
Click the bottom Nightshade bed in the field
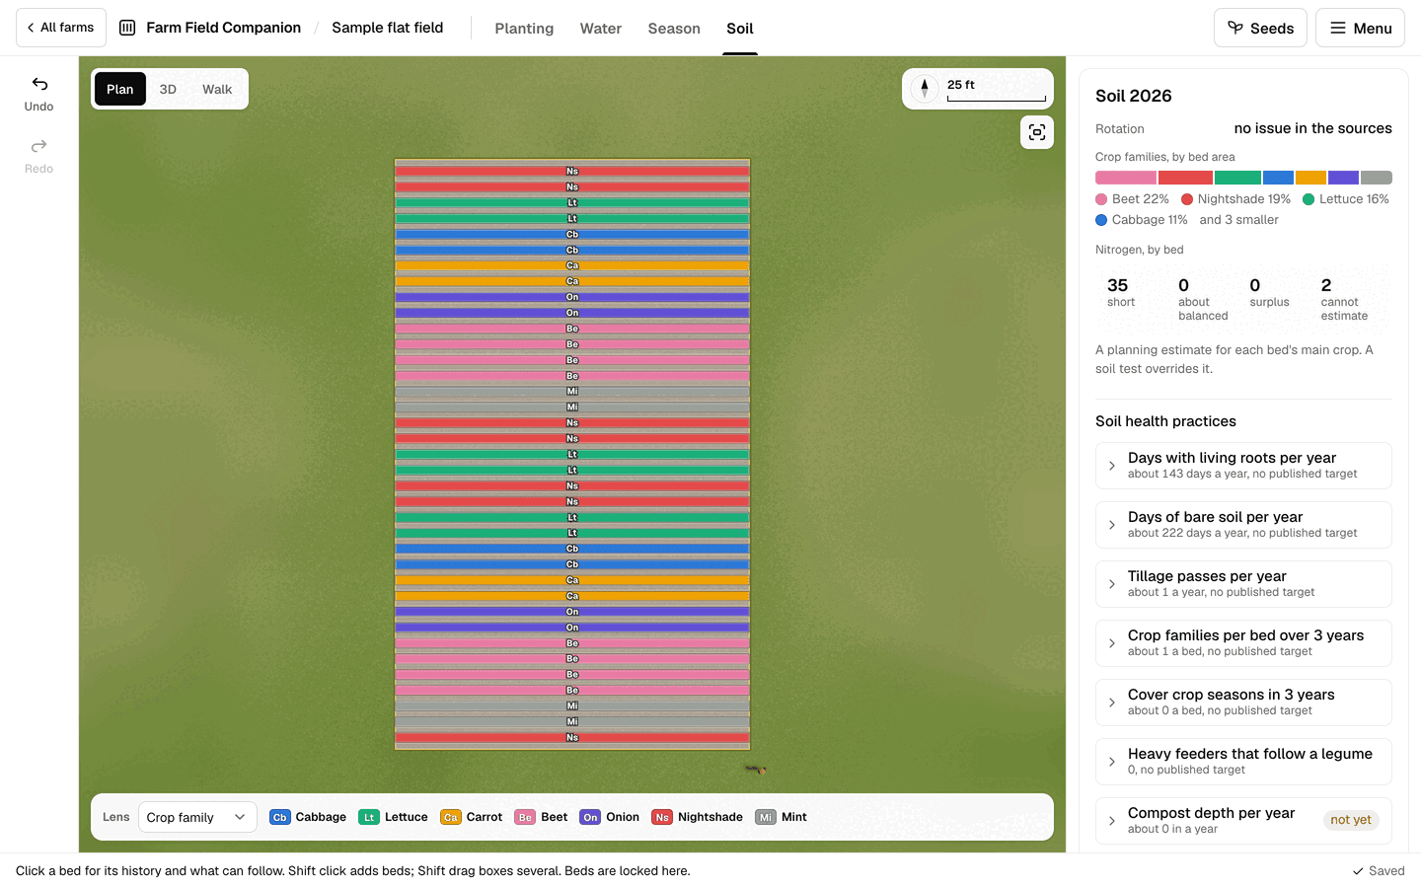pos(572,738)
